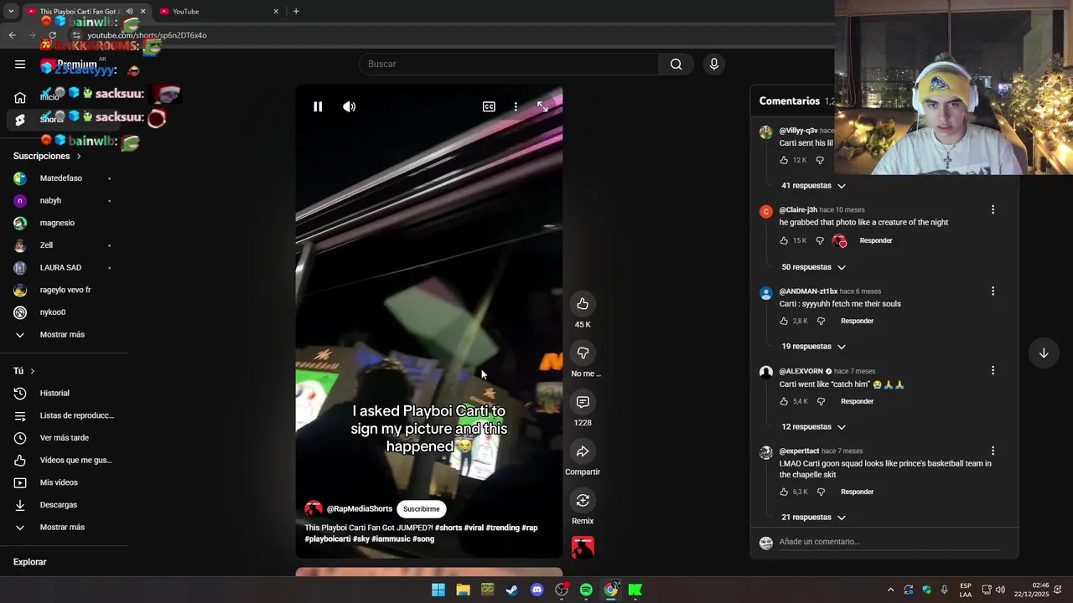Go to Inicio home in sidebar

20,97
